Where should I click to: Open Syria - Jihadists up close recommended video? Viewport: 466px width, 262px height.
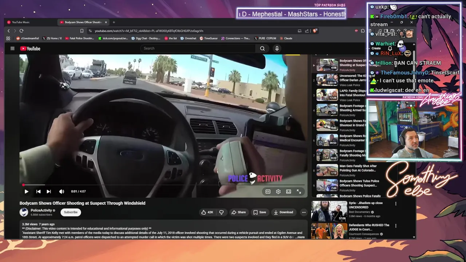329,211
